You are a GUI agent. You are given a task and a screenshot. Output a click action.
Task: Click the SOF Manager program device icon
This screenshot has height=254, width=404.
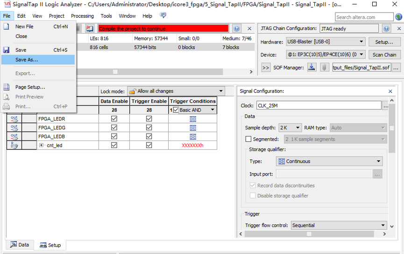(312, 67)
